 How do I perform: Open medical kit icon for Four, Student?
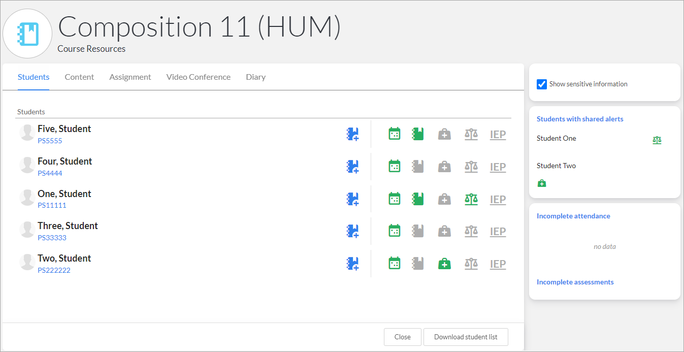coord(444,167)
